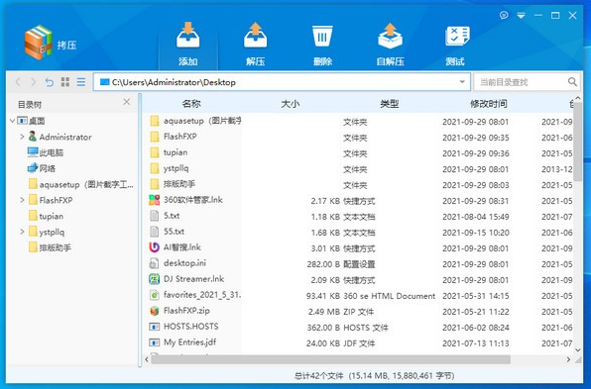Click the search magnifier icon
This screenshot has height=389, width=591.
pyautogui.click(x=572, y=81)
